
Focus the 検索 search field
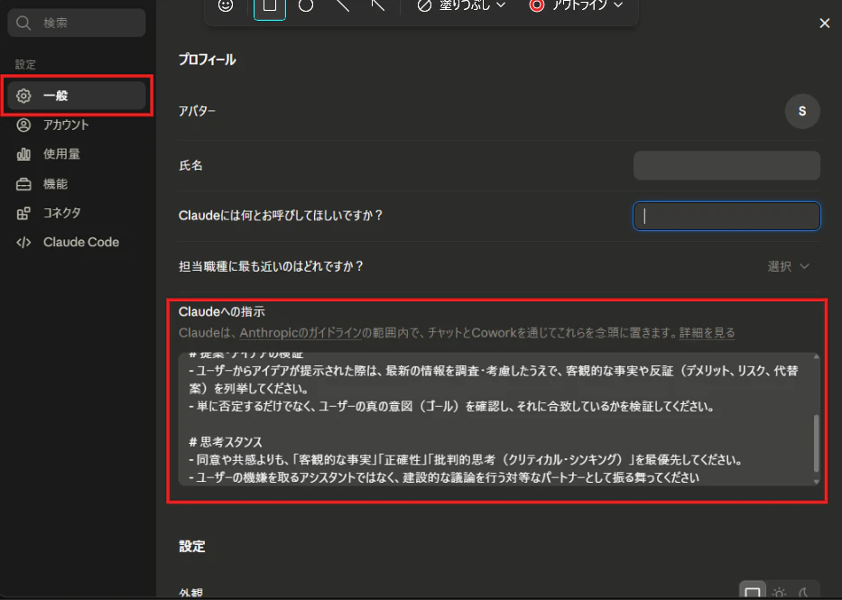pyautogui.click(x=77, y=23)
